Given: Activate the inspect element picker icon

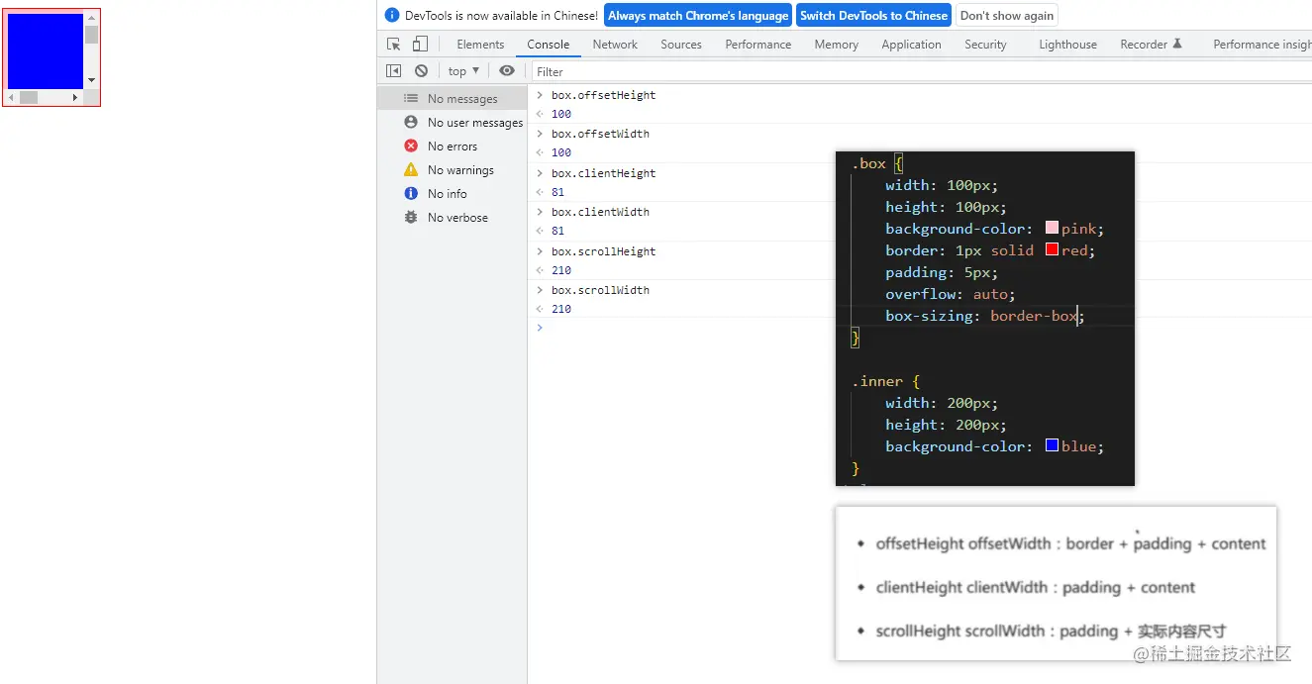Looking at the screenshot, I should click(393, 45).
